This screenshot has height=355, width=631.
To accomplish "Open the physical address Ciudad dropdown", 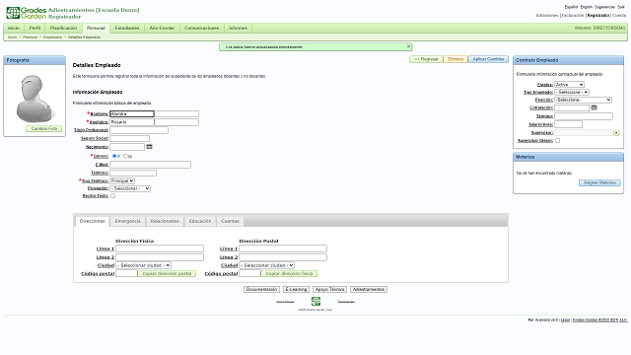I will pyautogui.click(x=144, y=265).
